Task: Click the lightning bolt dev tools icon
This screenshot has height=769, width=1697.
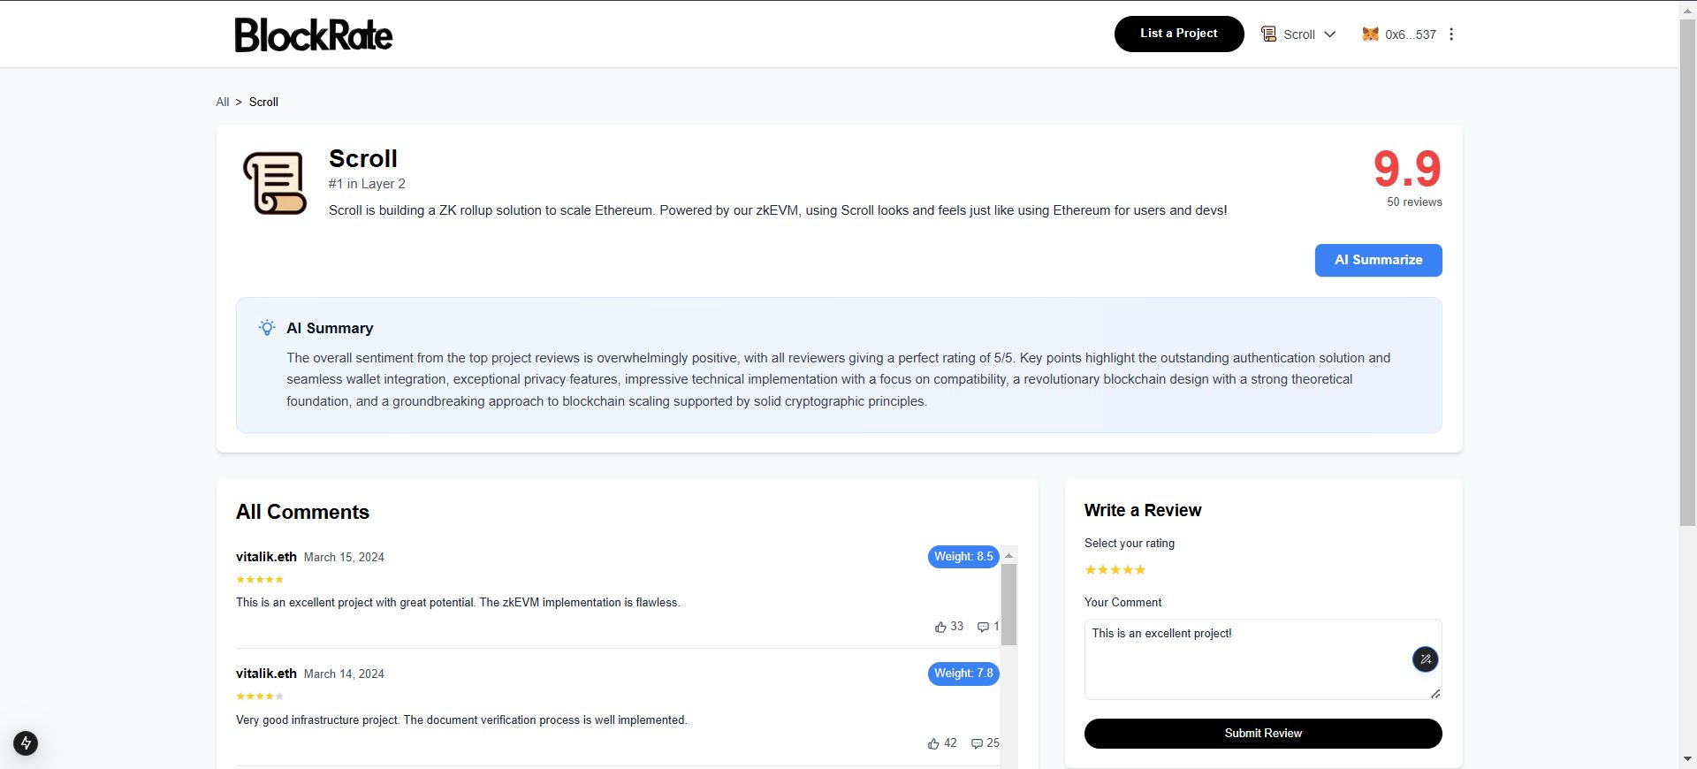Action: click(x=26, y=743)
